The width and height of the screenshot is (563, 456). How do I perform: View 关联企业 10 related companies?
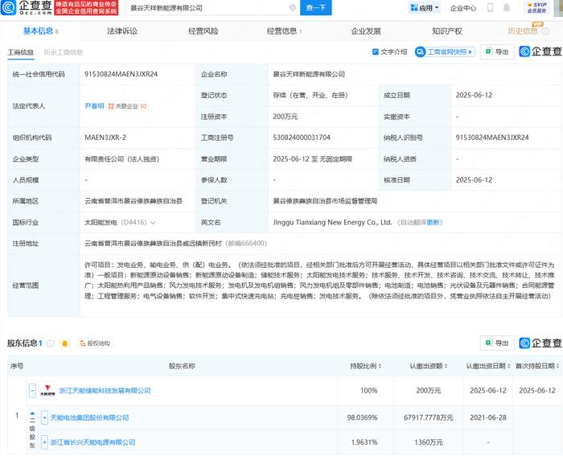(127, 106)
